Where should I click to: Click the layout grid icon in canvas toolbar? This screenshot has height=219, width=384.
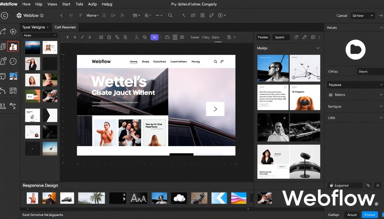pos(175,37)
